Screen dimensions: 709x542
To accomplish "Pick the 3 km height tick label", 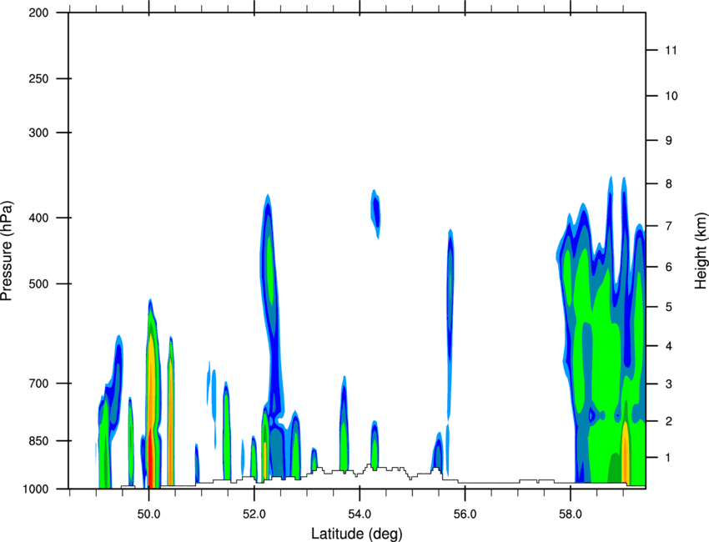I will click(669, 384).
